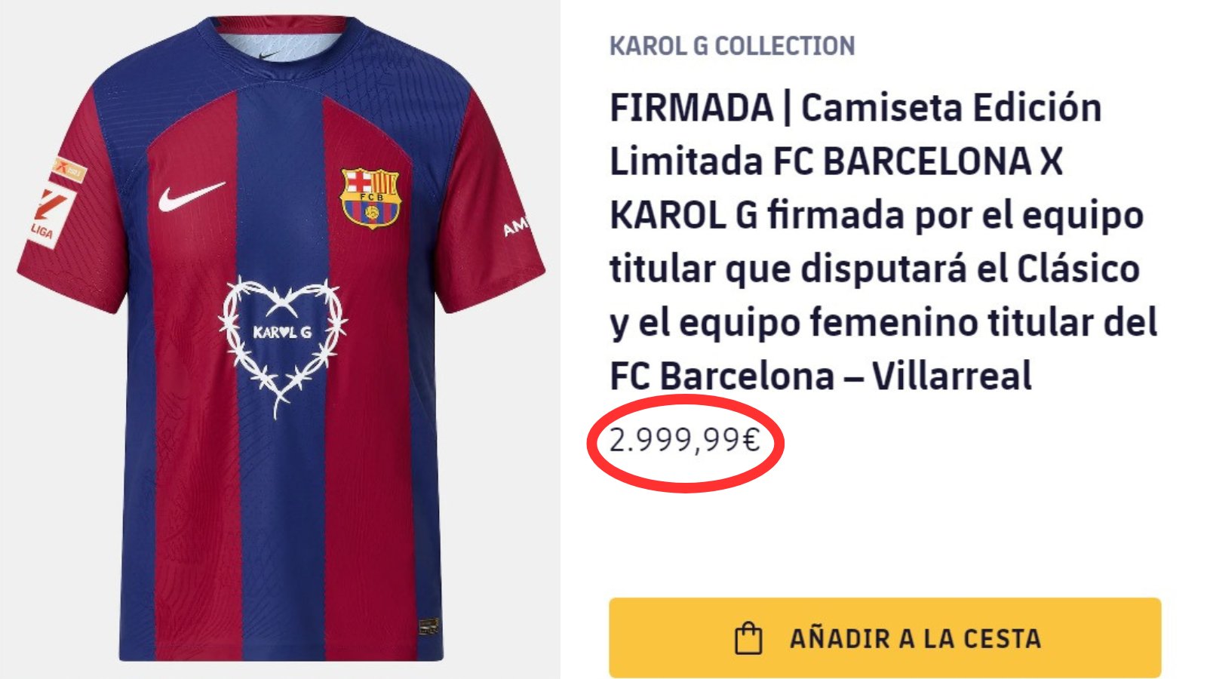
Task: Click the FC Barcelona crest on the jersey
Action: 370,198
